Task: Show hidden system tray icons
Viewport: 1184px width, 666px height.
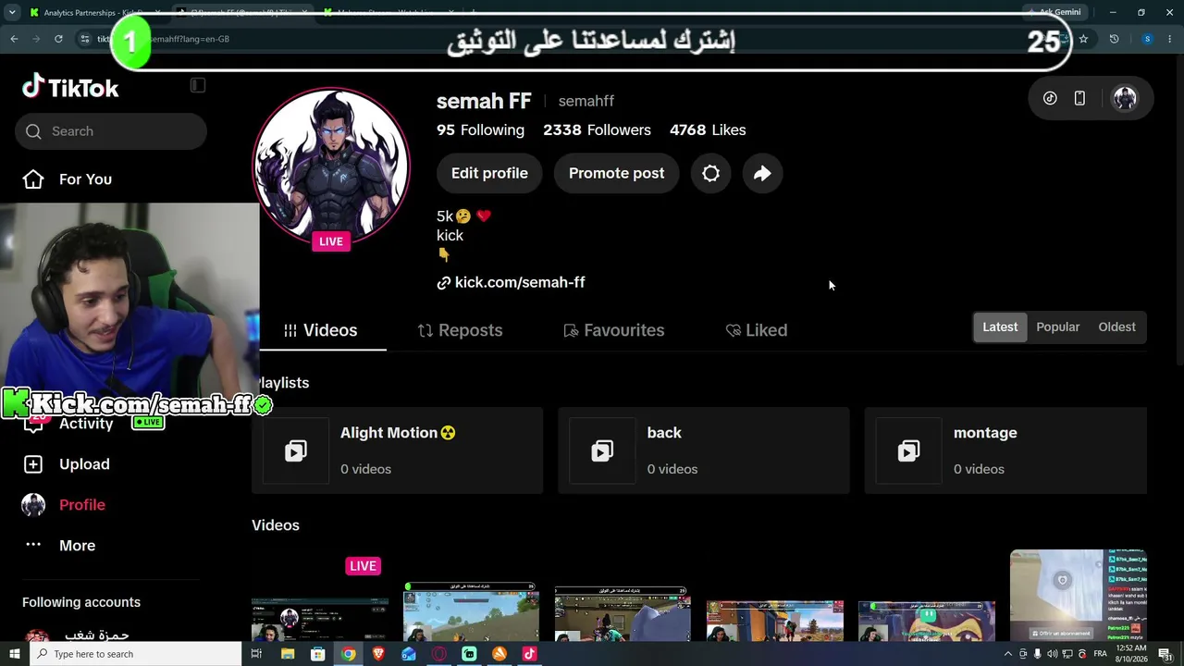Action: [x=1007, y=654]
